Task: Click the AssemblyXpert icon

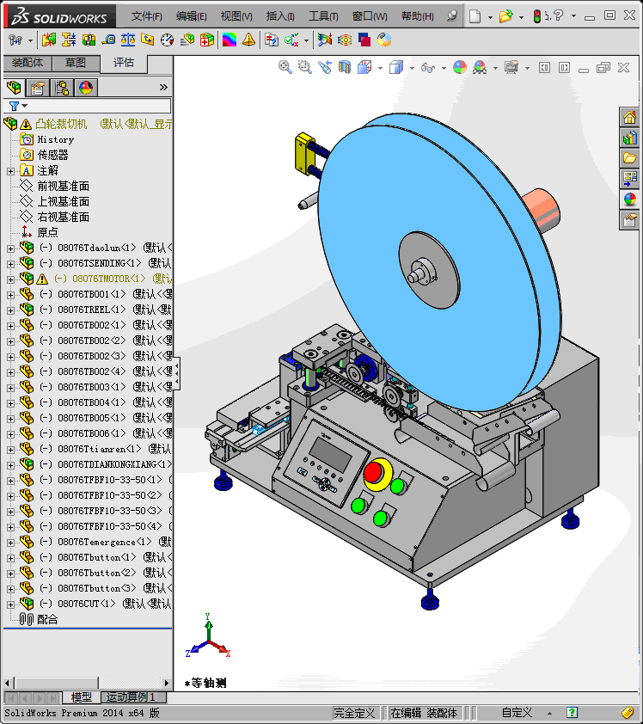Action: pos(207,40)
